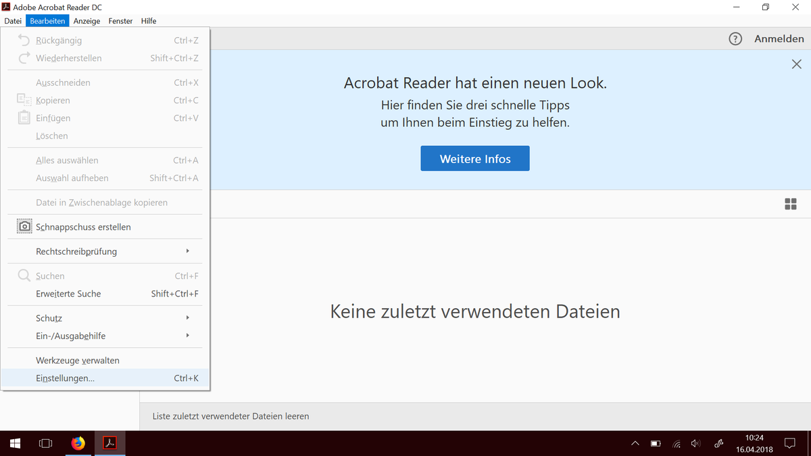Click the Anmelden sign-in link
Viewport: 811px width, 456px height.
pyautogui.click(x=779, y=39)
